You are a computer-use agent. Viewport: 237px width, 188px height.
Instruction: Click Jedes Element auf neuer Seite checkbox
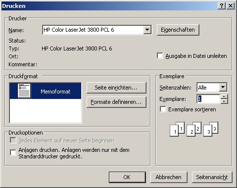pyautogui.click(x=13, y=141)
